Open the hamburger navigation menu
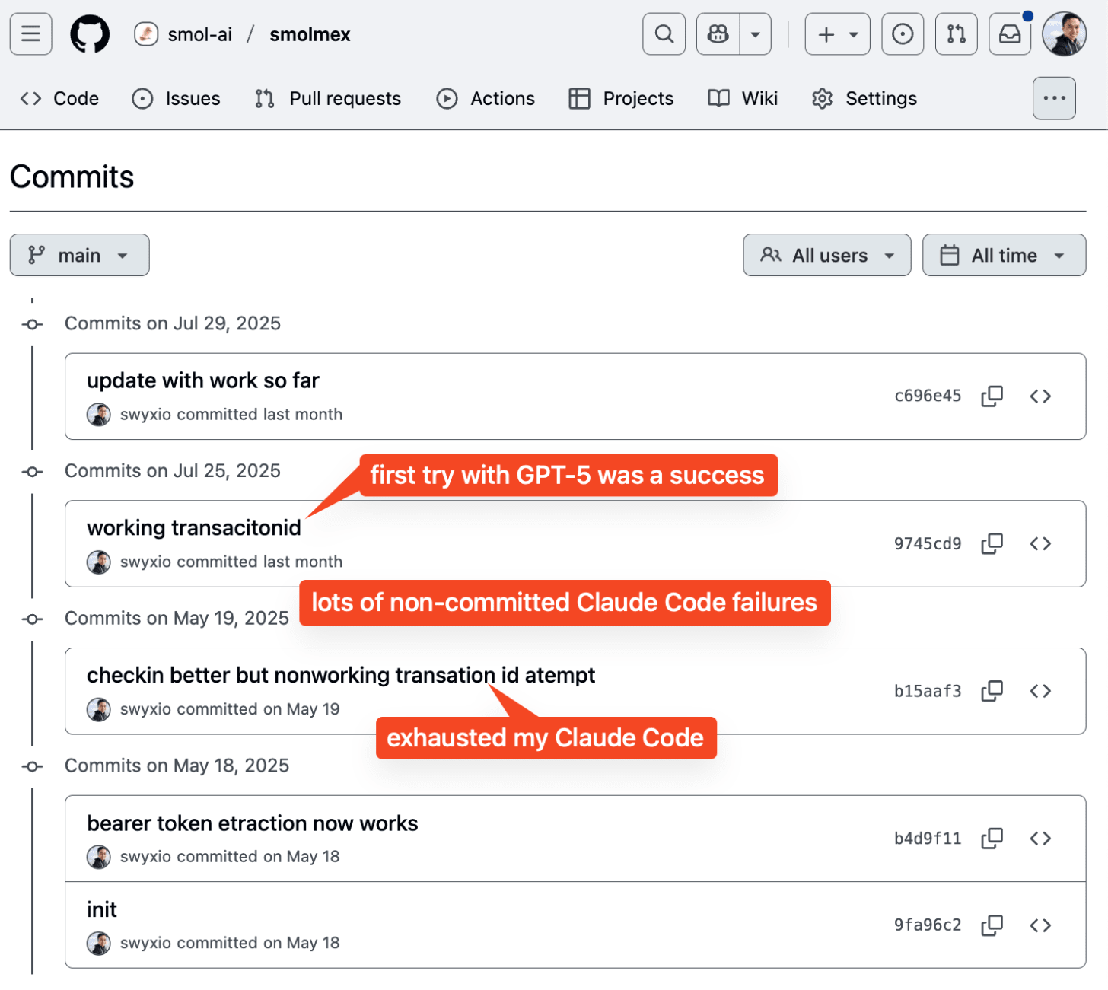The width and height of the screenshot is (1108, 990). (x=31, y=34)
